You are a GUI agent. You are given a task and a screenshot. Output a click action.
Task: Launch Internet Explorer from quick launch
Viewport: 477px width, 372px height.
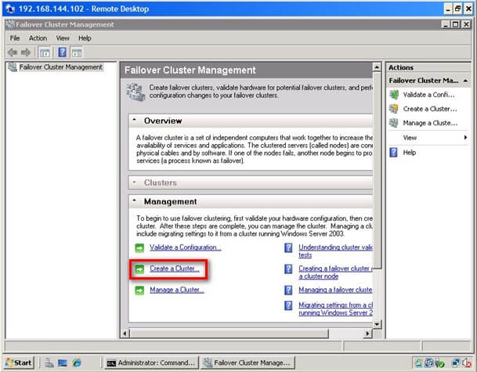click(77, 363)
